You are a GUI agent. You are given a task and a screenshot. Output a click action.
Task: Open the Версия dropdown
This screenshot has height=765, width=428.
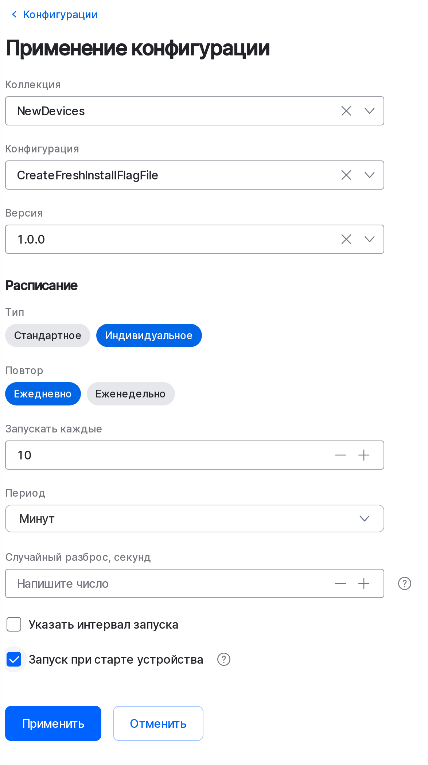[370, 239]
